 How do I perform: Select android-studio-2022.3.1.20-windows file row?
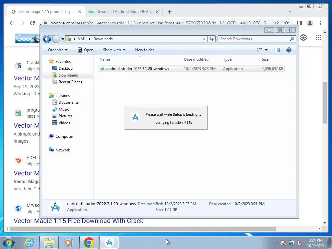coord(191,69)
